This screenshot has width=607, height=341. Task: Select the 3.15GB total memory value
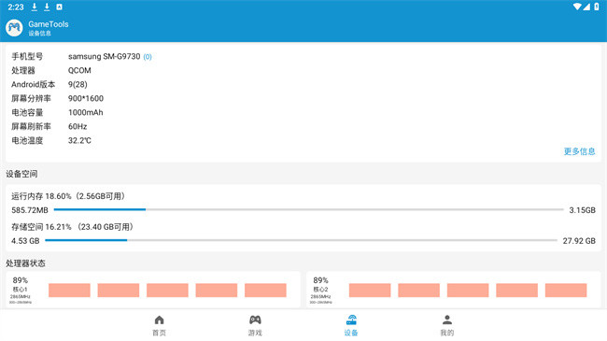tap(582, 210)
